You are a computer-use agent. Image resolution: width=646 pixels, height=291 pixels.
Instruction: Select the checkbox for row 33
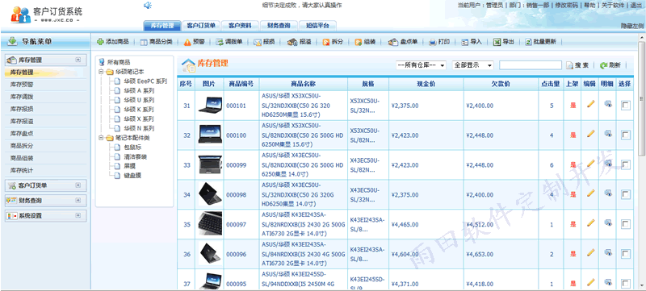tap(625, 164)
